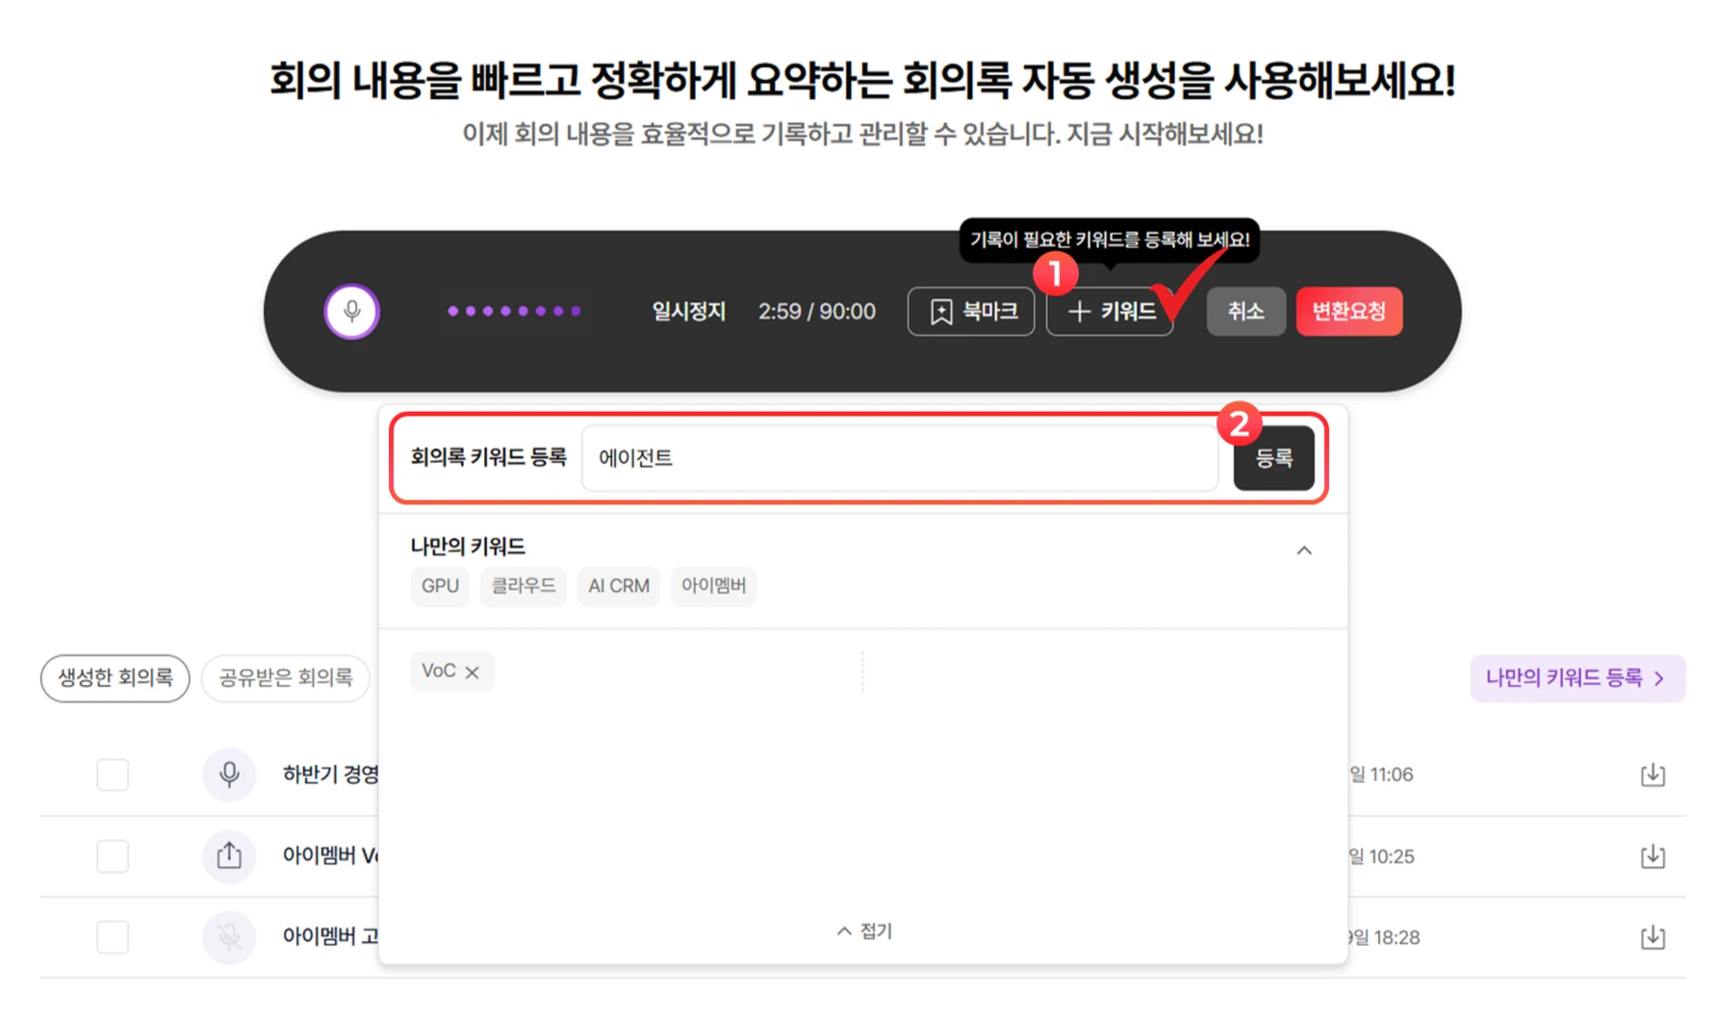This screenshot has height=1019, width=1717.
Task: Open the + 키워드 keyword button
Action: [1109, 311]
